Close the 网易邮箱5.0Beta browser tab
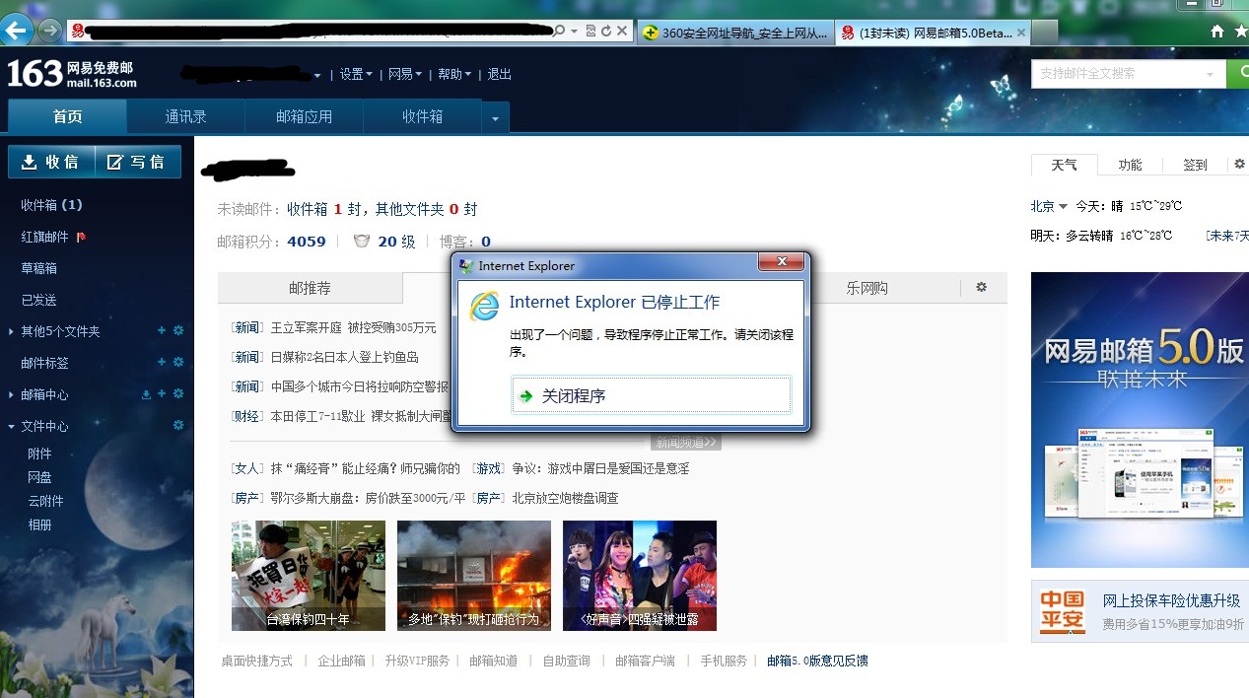 [1021, 33]
